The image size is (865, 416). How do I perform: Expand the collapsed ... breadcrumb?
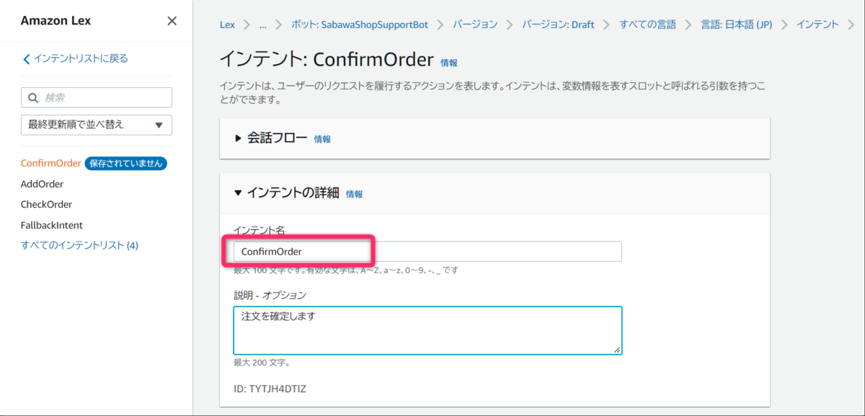coord(262,25)
